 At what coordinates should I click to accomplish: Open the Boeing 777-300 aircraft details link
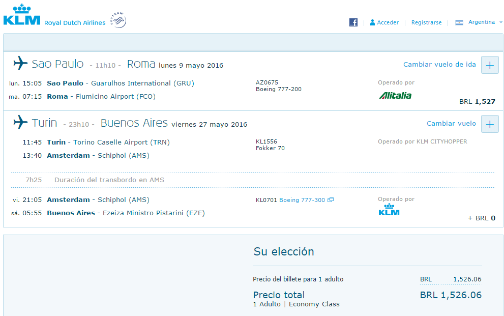pos(302,200)
